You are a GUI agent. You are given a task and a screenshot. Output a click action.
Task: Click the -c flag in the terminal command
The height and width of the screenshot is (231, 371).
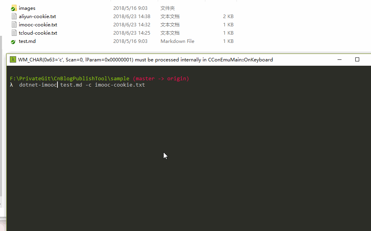tap(89, 85)
